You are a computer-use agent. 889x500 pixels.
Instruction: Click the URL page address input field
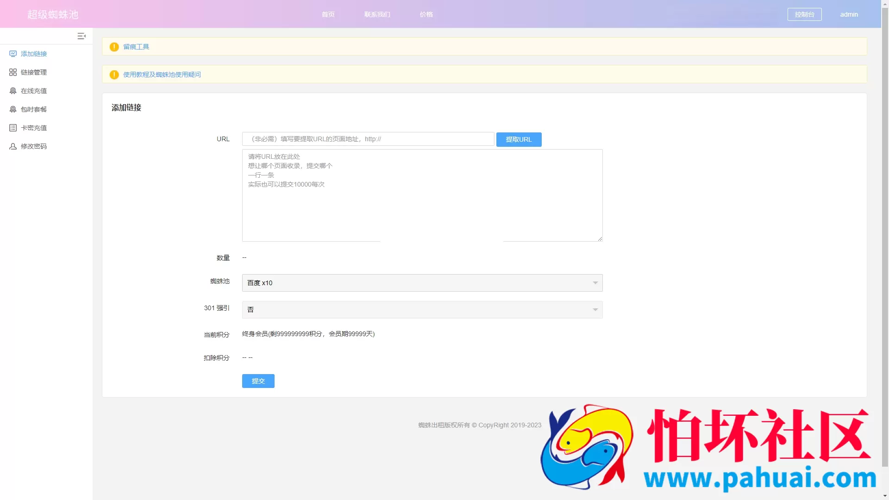(368, 139)
